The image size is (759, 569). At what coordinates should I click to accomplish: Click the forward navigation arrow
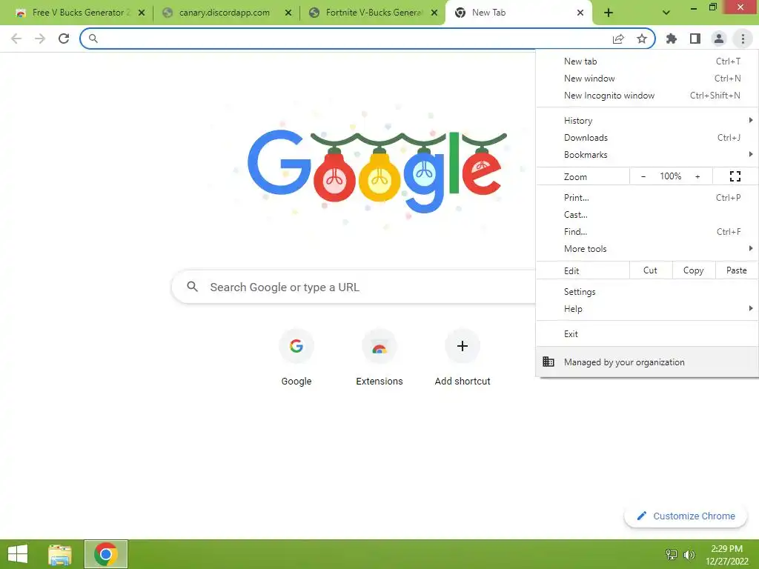pyautogui.click(x=40, y=39)
